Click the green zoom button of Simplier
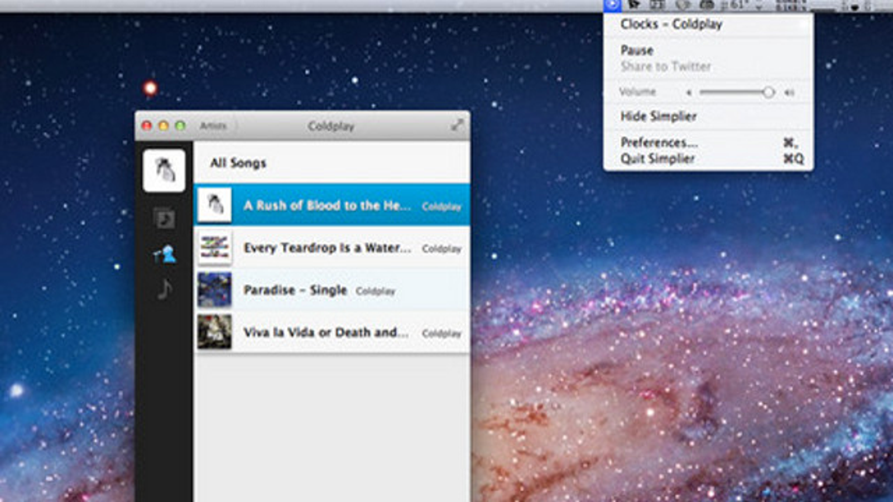Image resolution: width=893 pixels, height=502 pixels. 180,126
